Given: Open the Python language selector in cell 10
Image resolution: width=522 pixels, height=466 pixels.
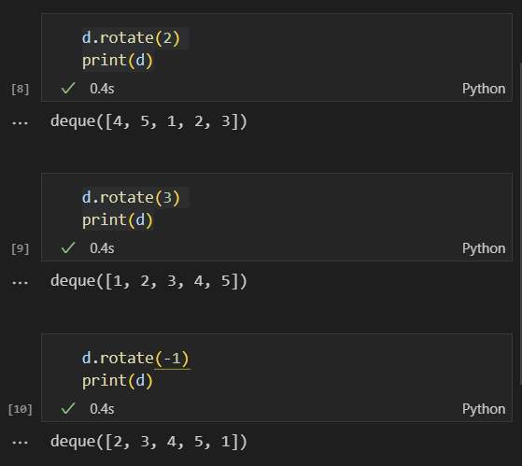Looking at the screenshot, I should (x=484, y=409).
